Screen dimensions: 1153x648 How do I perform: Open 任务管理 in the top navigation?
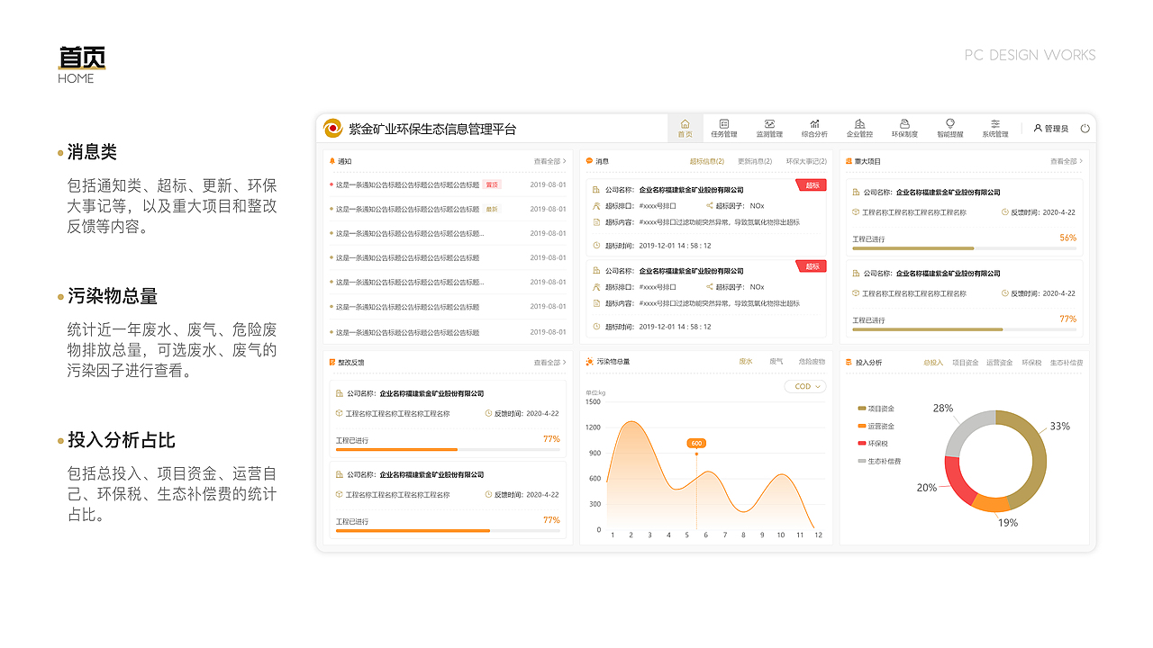click(x=723, y=129)
